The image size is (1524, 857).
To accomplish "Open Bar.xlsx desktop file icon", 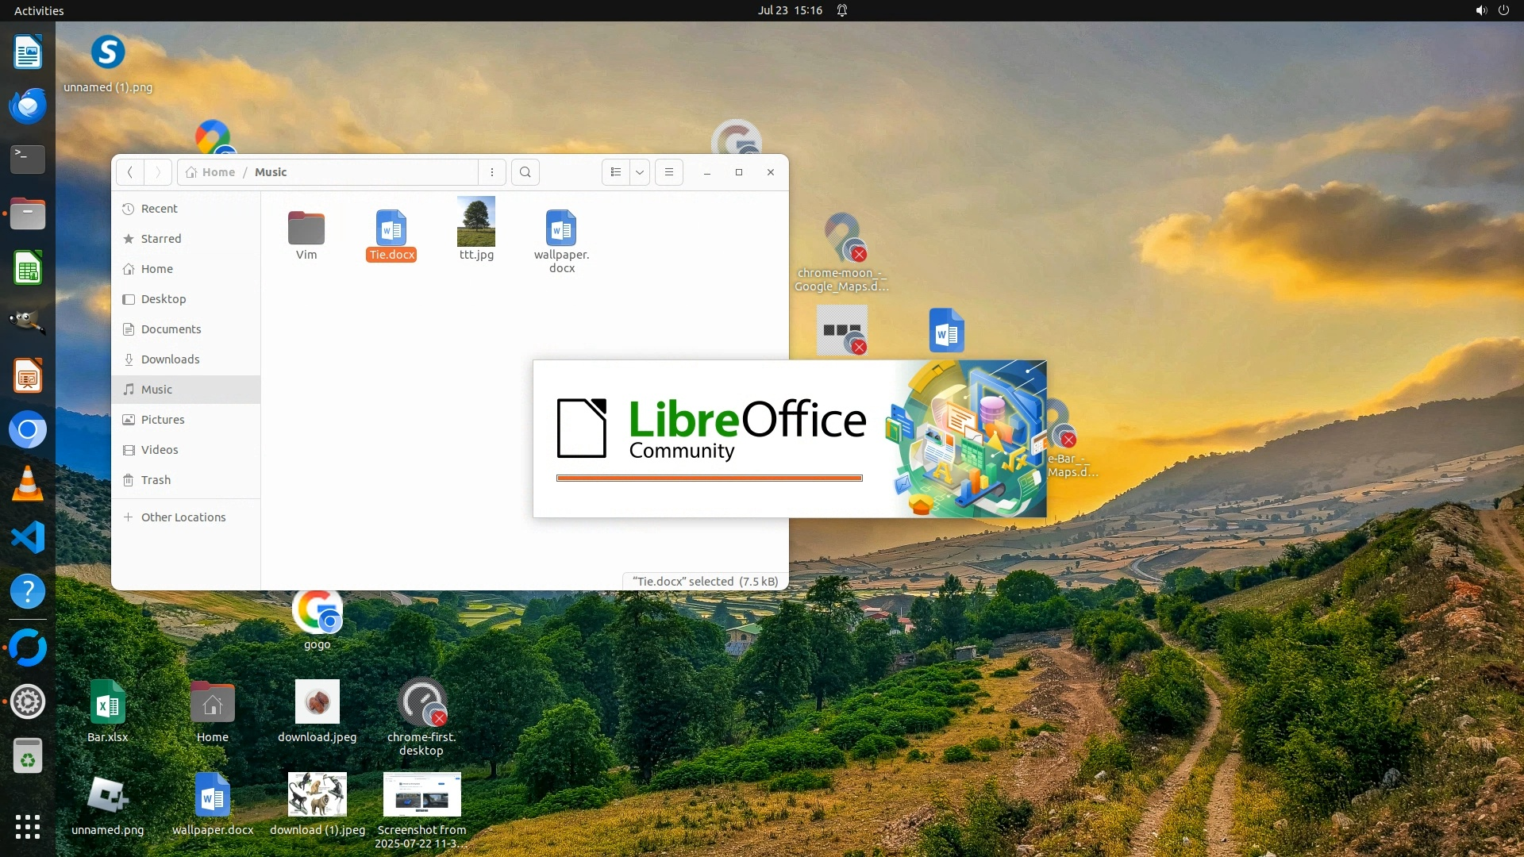I will tap(108, 703).
